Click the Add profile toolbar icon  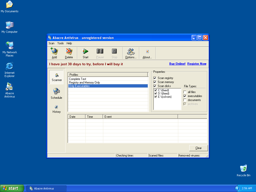pyautogui.click(x=54, y=51)
